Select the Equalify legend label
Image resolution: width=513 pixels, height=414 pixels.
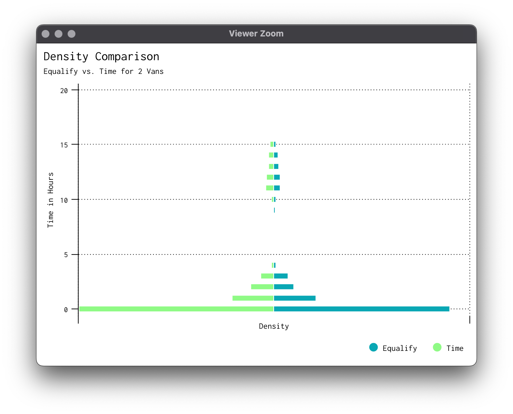[x=400, y=348]
